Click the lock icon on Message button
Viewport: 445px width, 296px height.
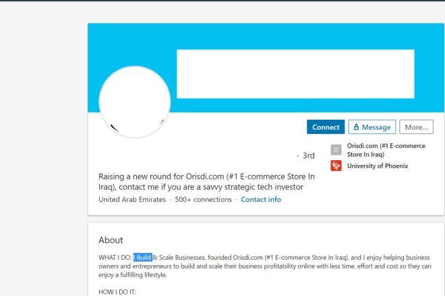tap(356, 127)
